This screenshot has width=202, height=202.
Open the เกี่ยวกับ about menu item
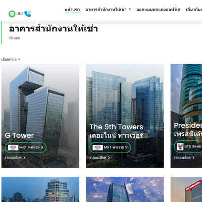coord(194,10)
